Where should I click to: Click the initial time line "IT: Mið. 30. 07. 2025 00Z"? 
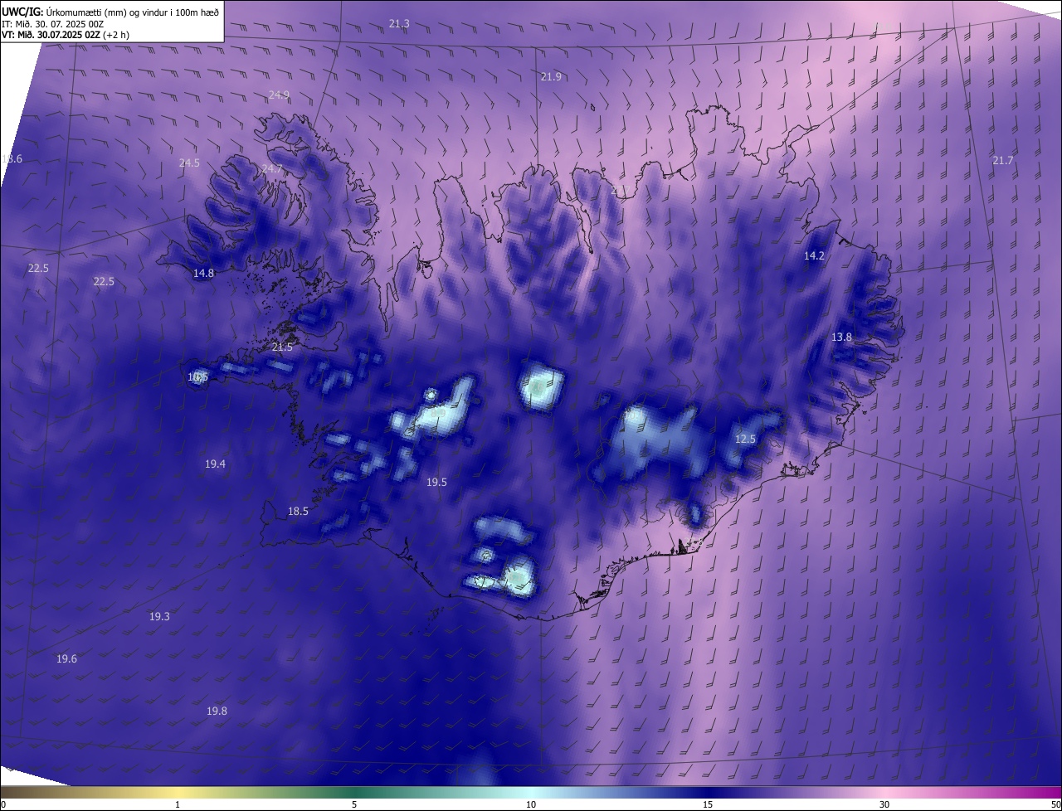click(51, 24)
